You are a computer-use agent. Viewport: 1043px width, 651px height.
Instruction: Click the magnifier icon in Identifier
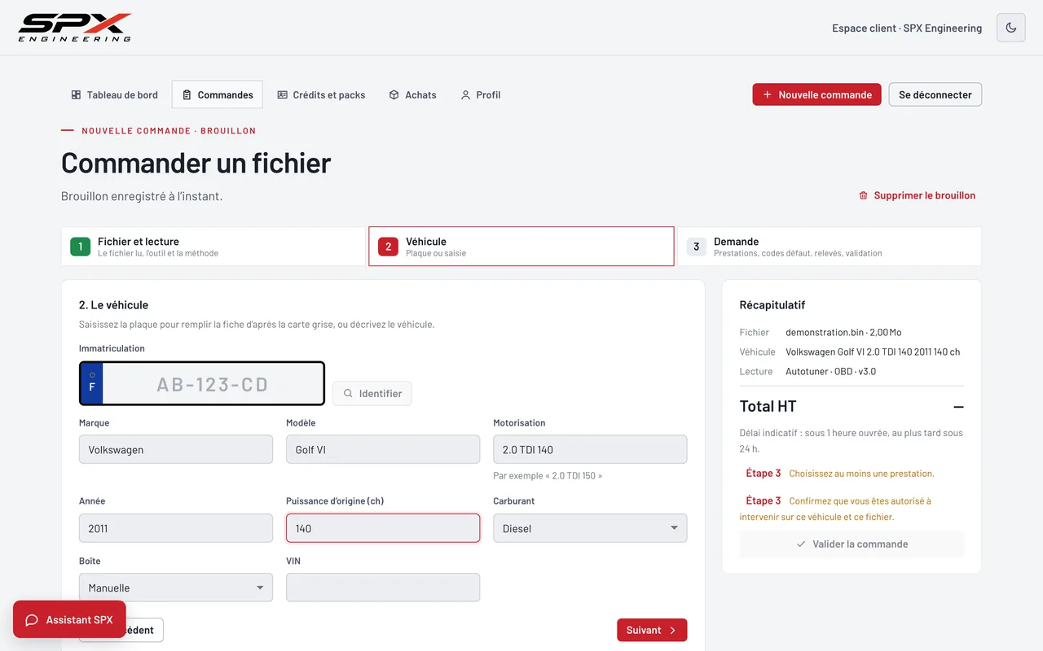click(x=348, y=393)
